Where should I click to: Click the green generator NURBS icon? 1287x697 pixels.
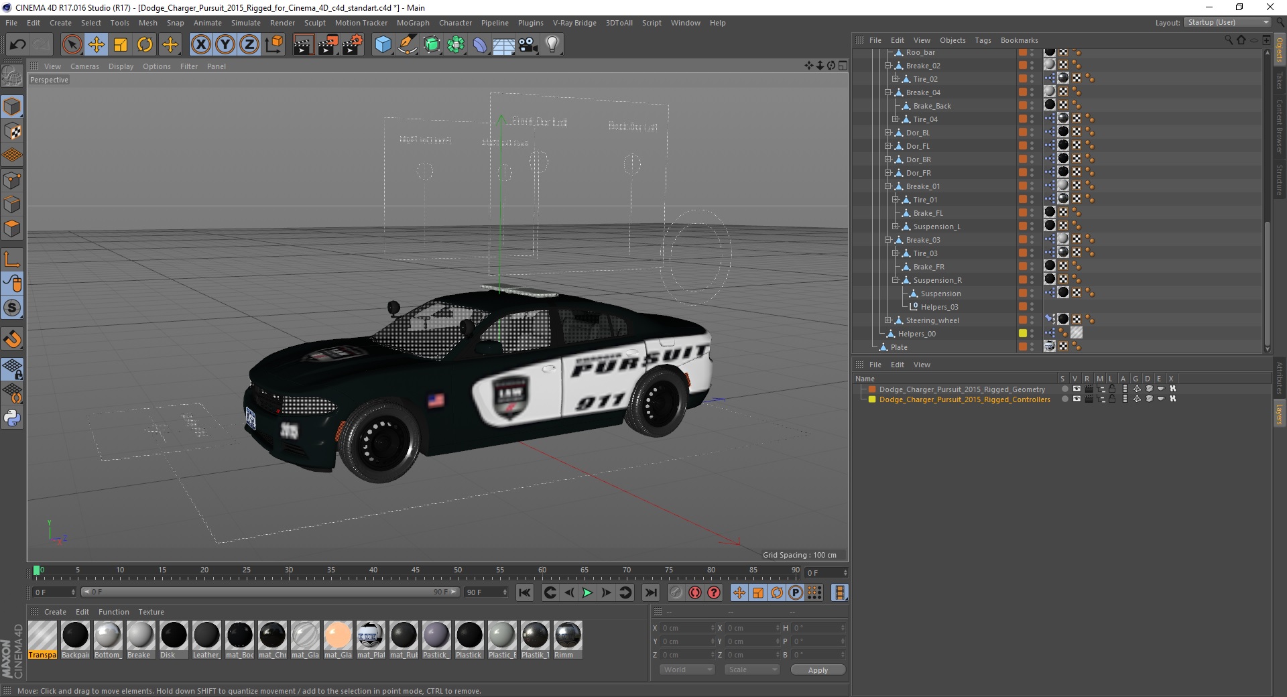tap(432, 45)
